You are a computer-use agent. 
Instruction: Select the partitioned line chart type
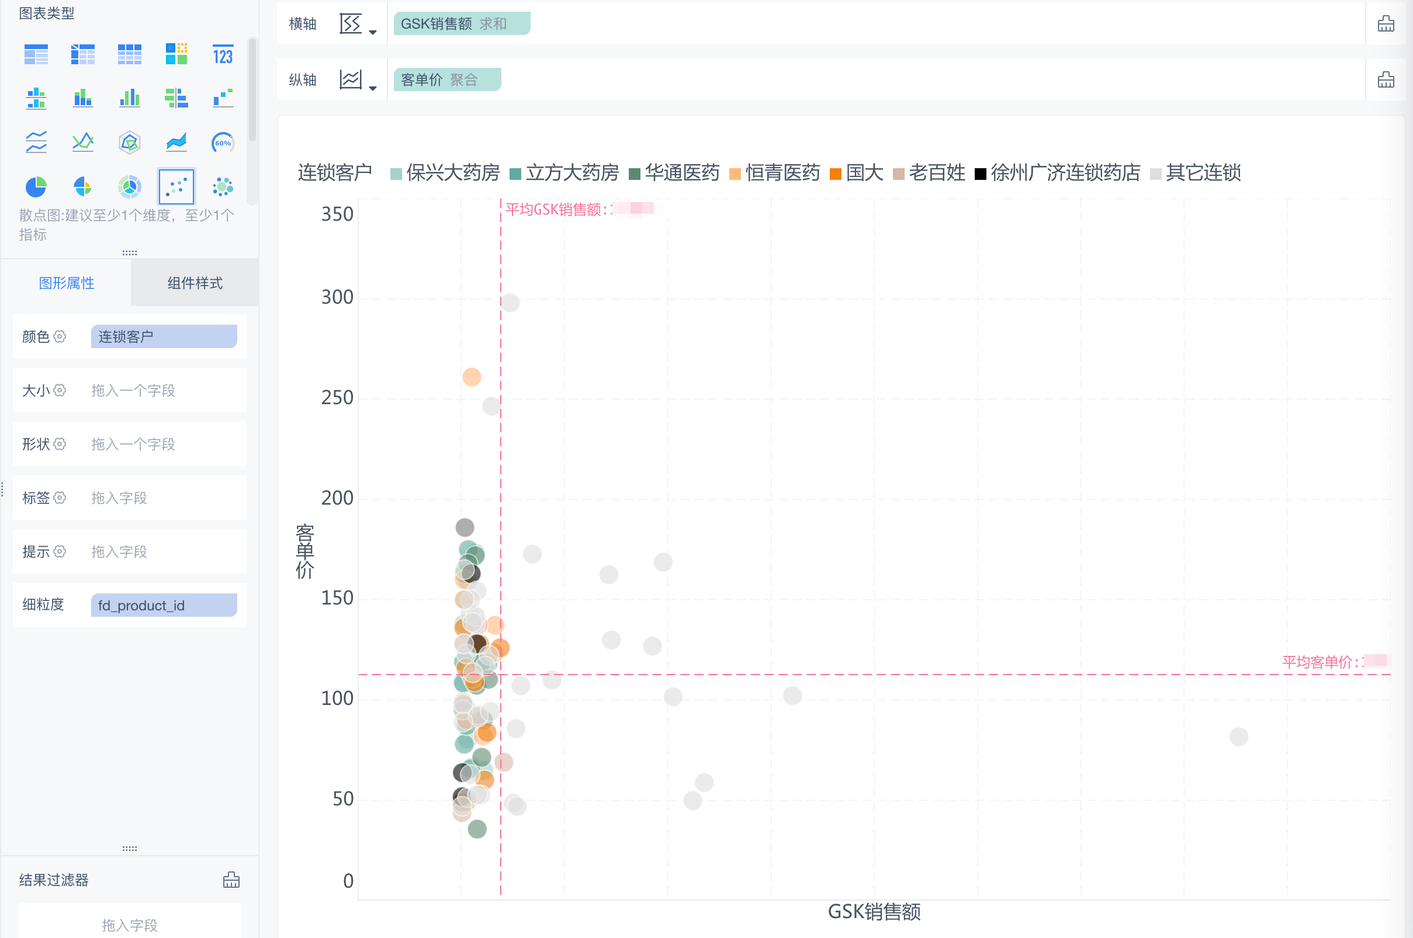36,143
